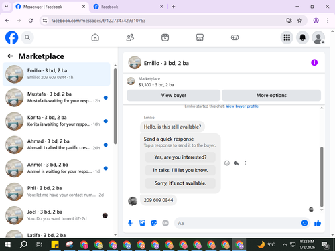Click the install app icon in address bar
This screenshot has height=251, width=335.
click(289, 21)
